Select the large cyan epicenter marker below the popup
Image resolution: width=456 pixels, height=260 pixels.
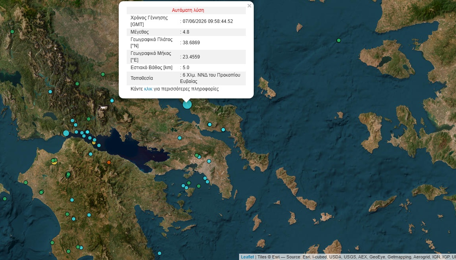click(x=187, y=104)
